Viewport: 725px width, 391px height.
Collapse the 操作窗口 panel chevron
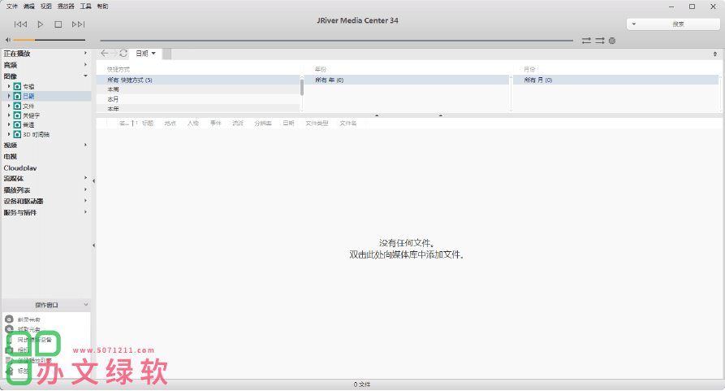85,305
